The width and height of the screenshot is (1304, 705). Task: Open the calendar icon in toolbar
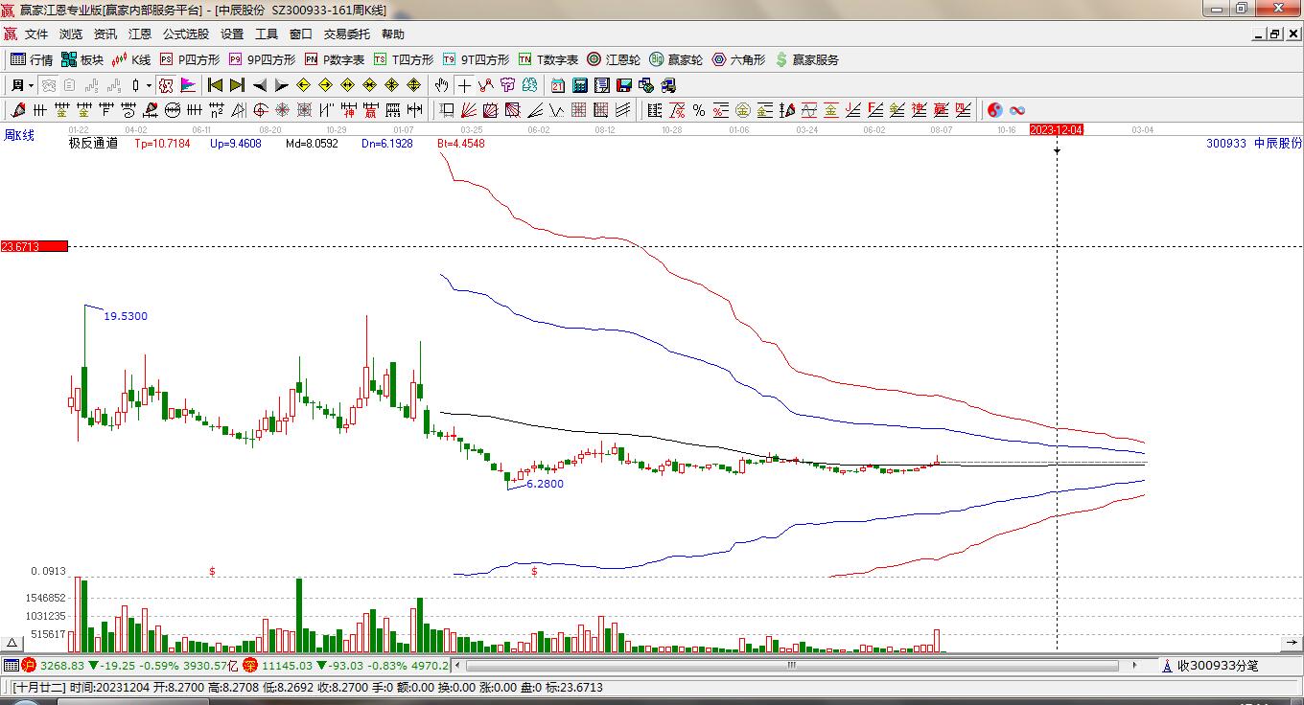tap(558, 85)
